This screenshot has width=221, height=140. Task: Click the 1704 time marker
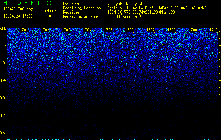coord(87,30)
